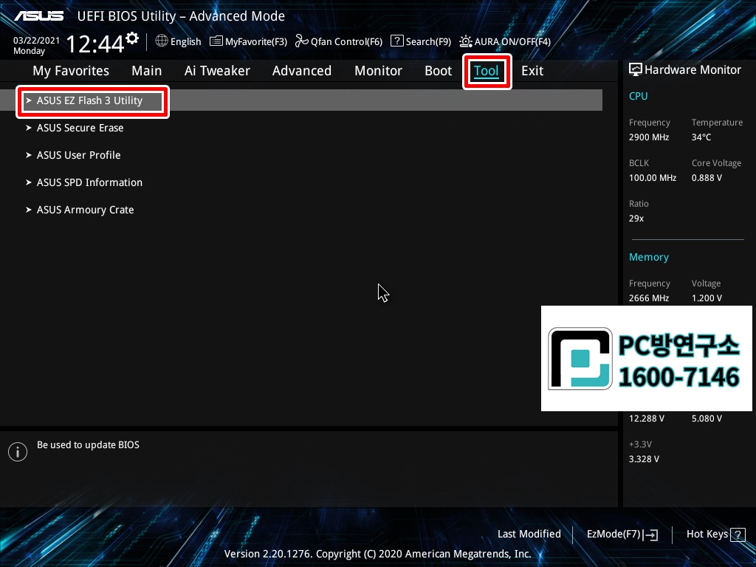Viewport: 756px width, 567px height.
Task: Open Qfan Control(F6) fan icon
Action: tap(302, 41)
